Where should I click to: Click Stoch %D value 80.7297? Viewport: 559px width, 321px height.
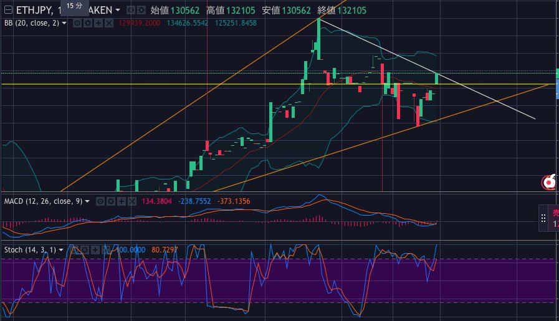[x=165, y=250]
